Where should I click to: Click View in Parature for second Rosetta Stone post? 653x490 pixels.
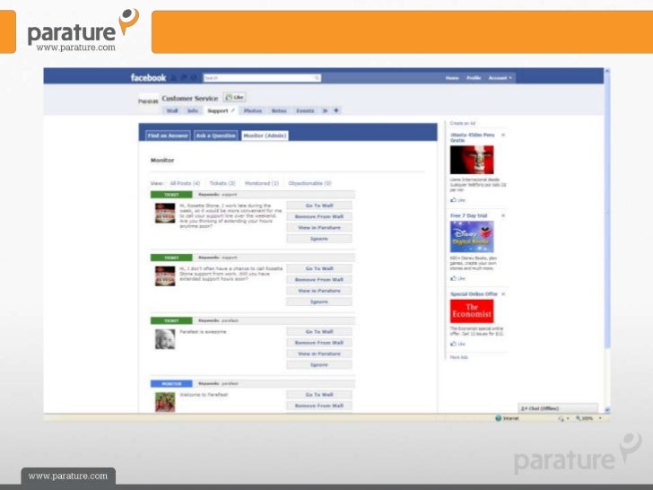point(319,291)
